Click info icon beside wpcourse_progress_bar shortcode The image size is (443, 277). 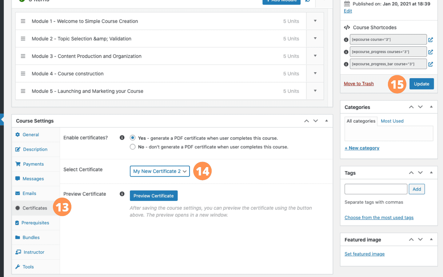(346, 64)
